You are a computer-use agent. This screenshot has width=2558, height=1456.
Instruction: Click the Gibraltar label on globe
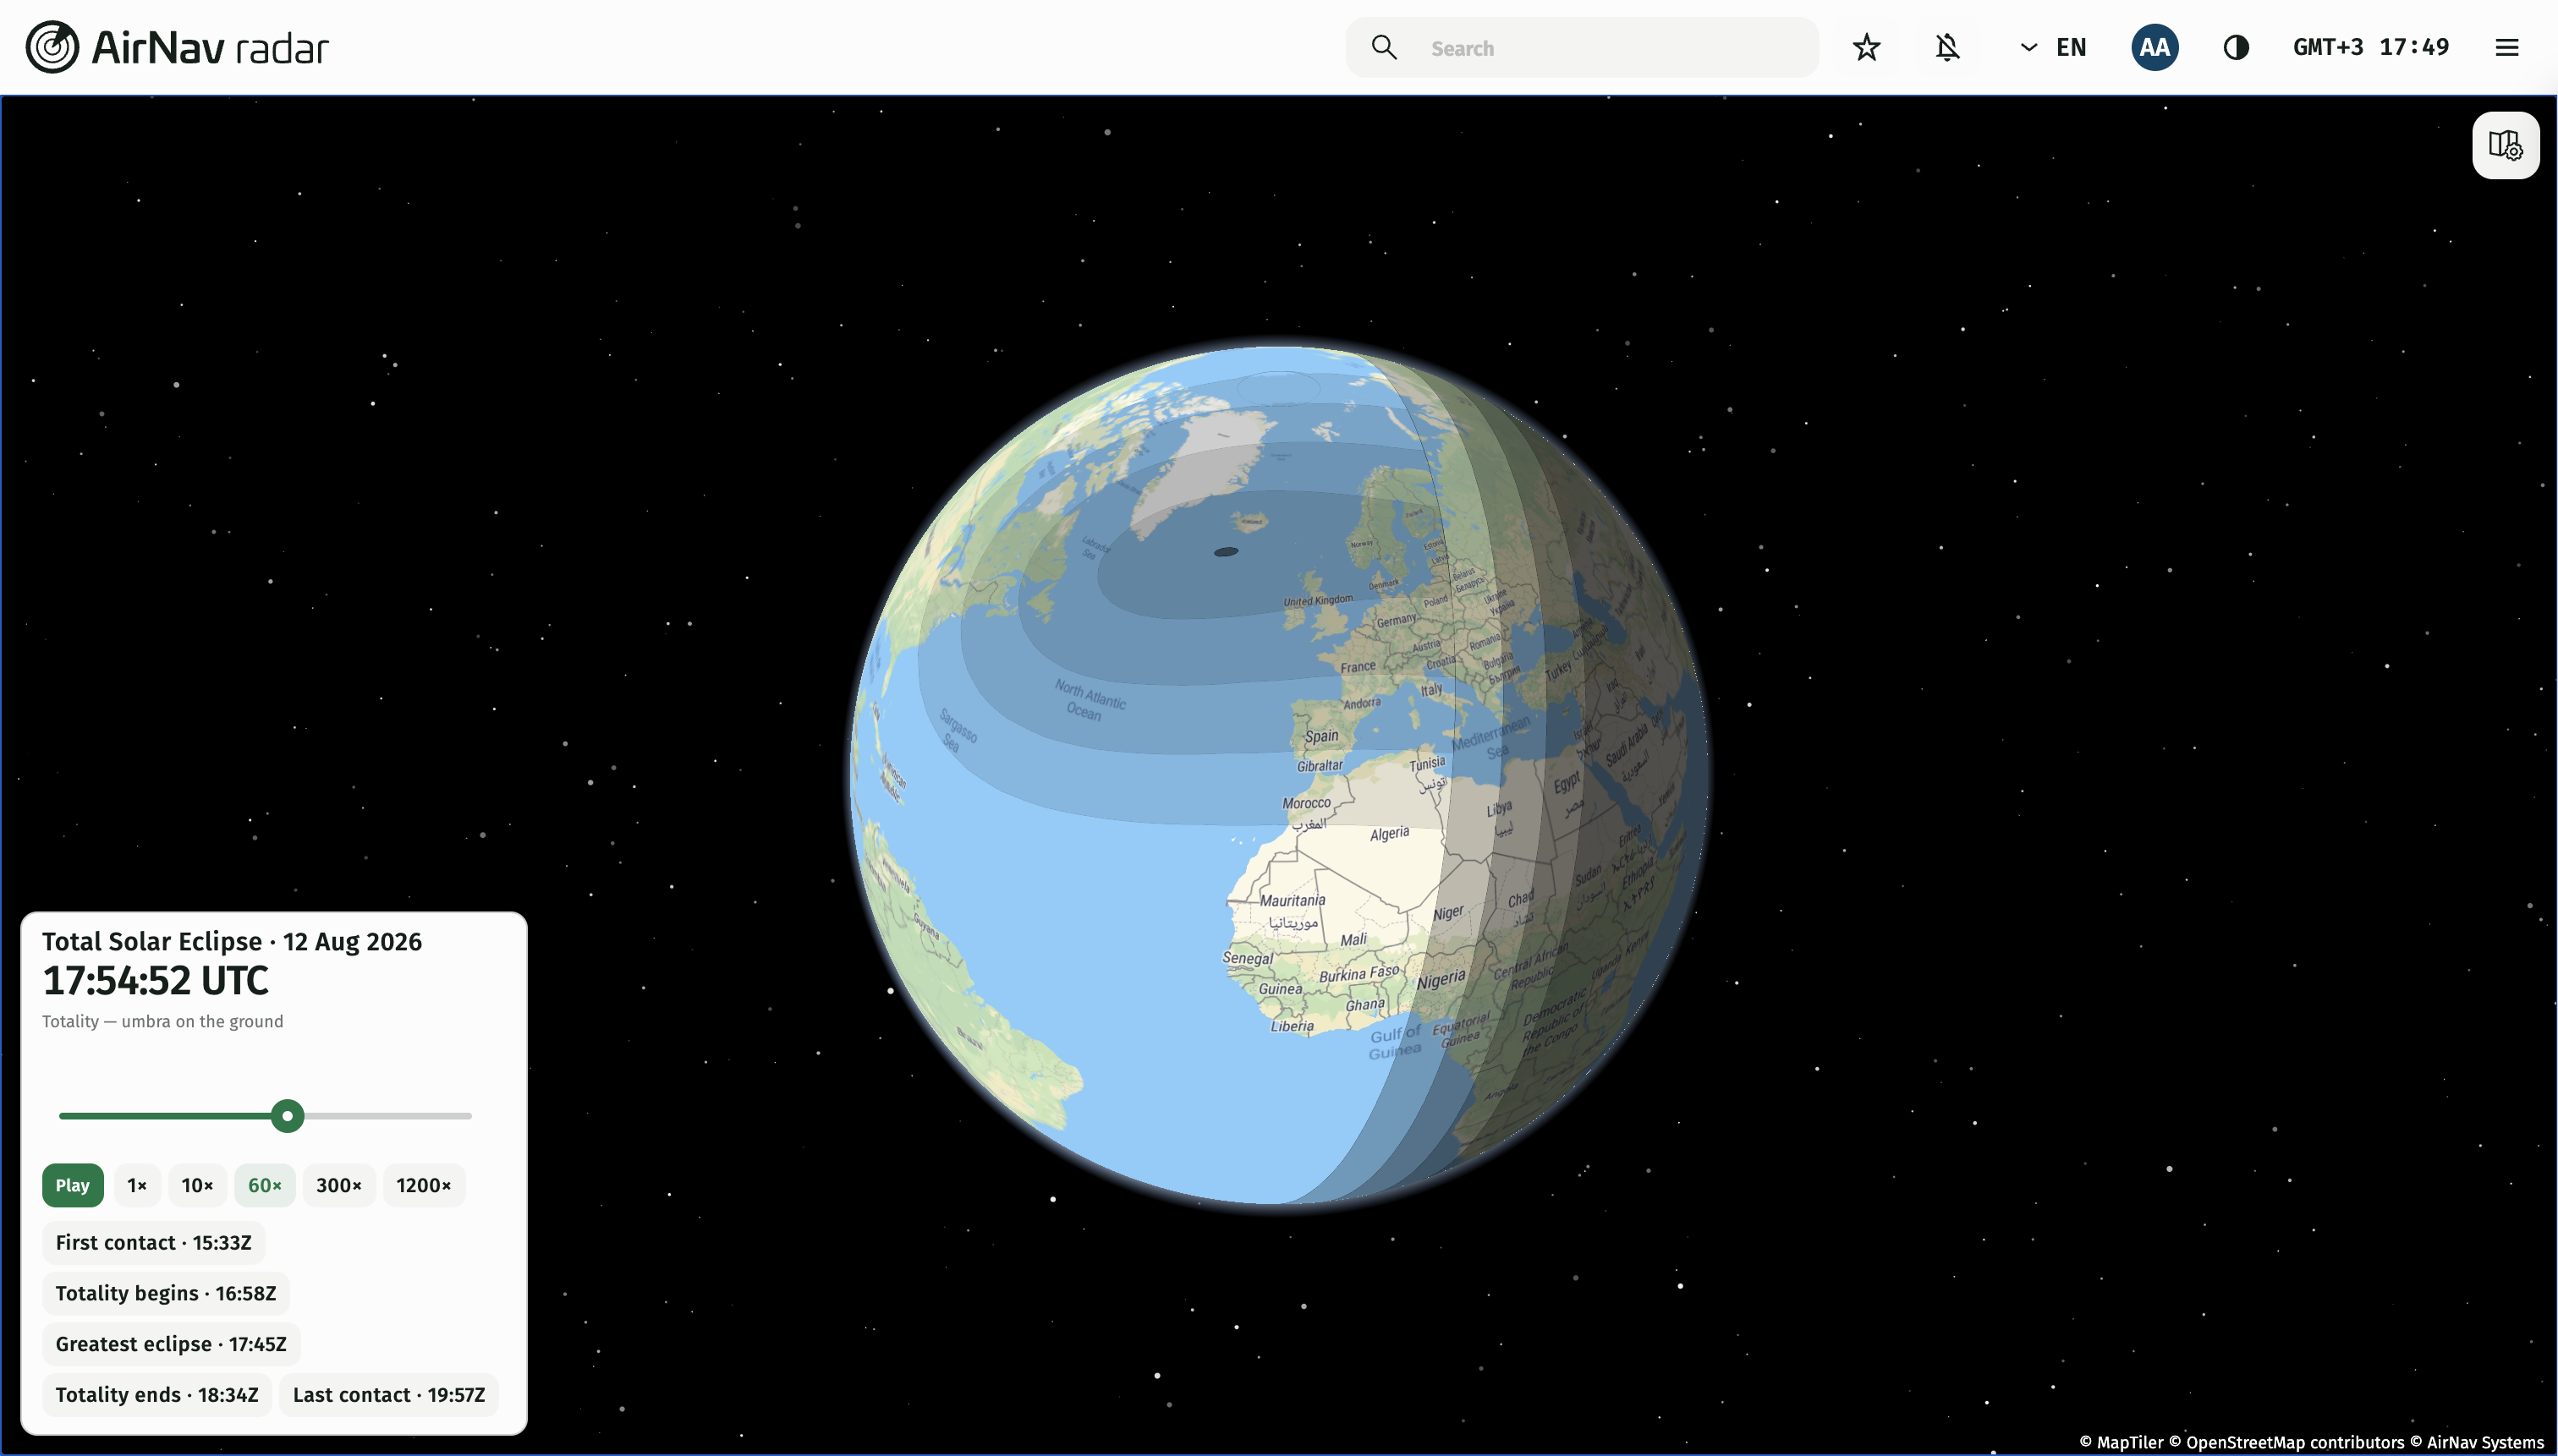1320,766
